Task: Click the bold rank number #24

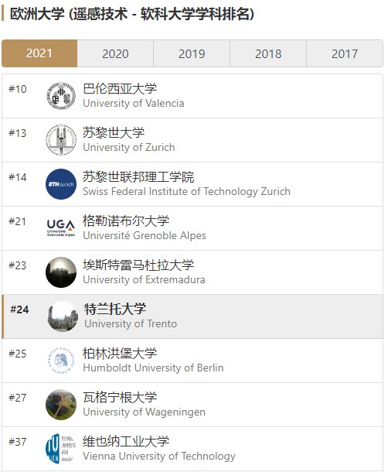Action: point(19,310)
